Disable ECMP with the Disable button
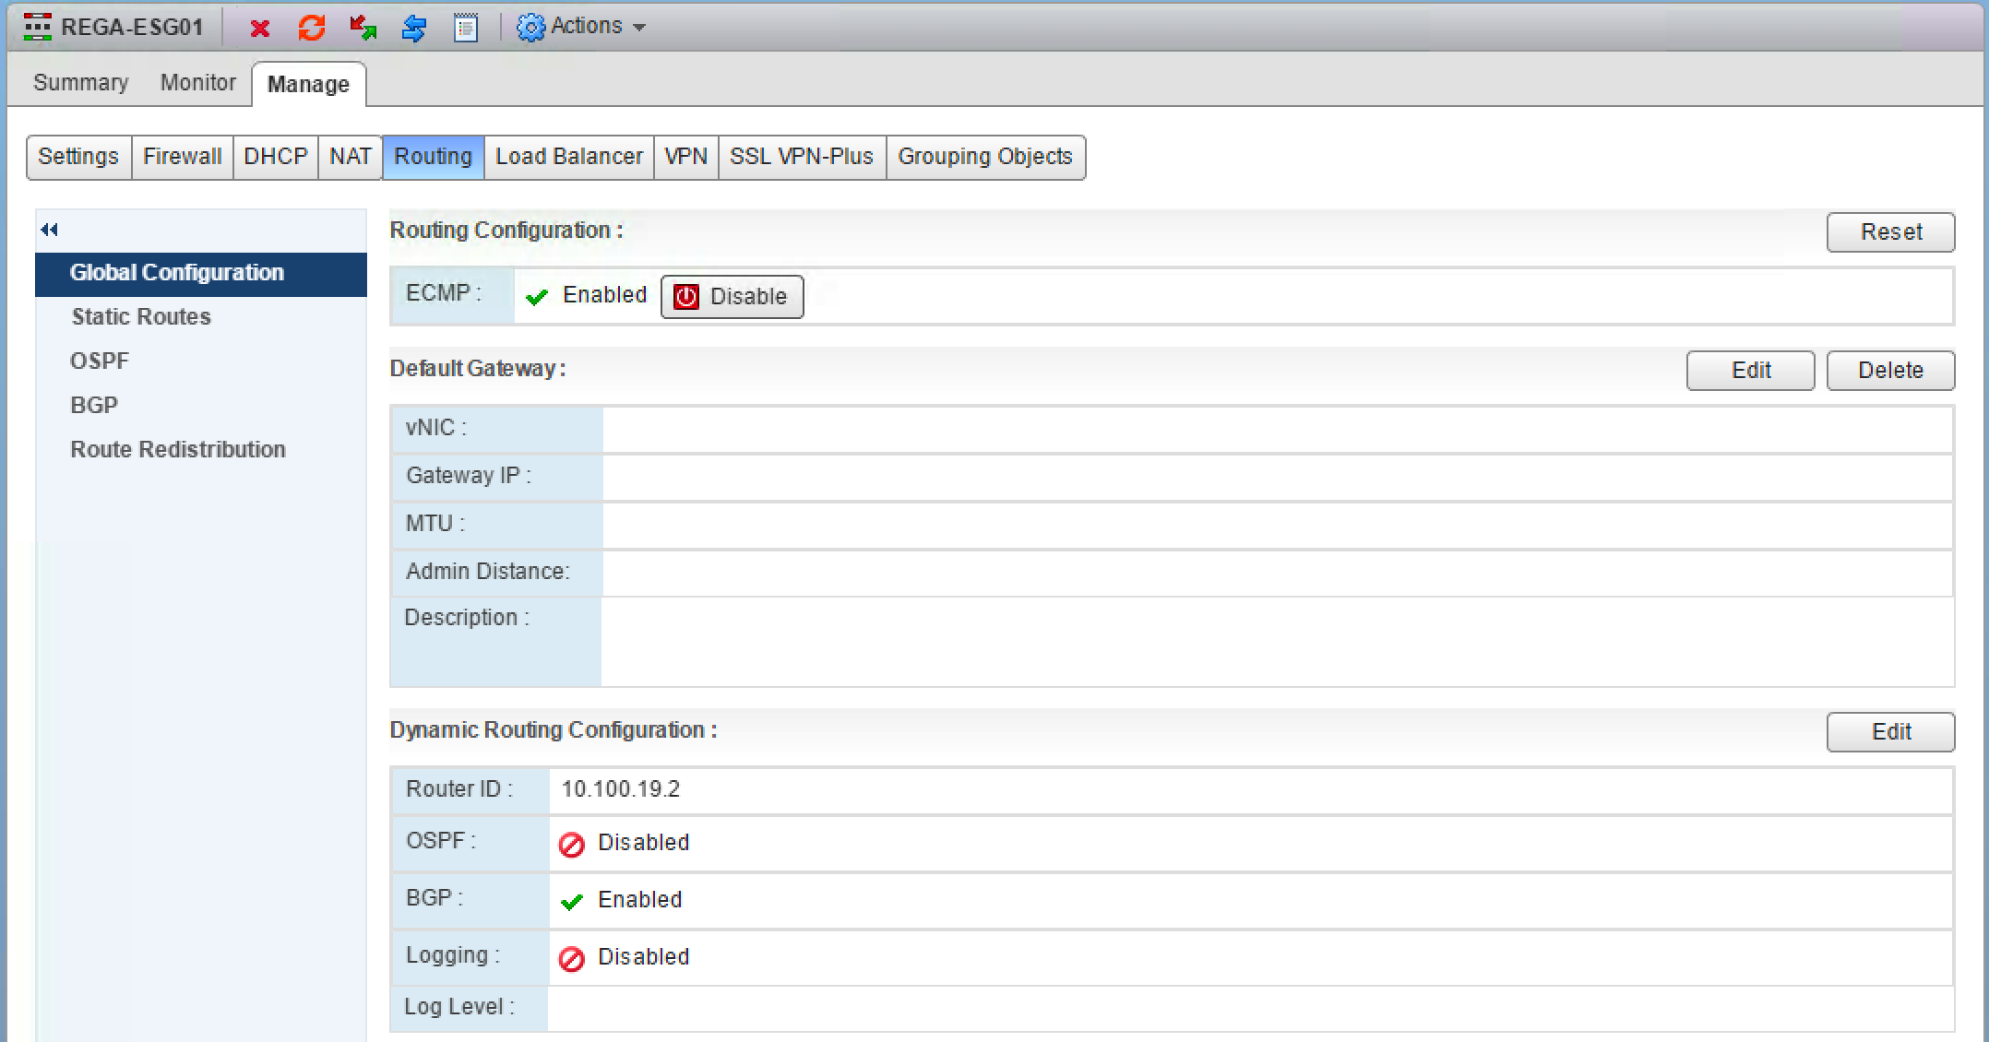The width and height of the screenshot is (1989, 1042). point(732,297)
